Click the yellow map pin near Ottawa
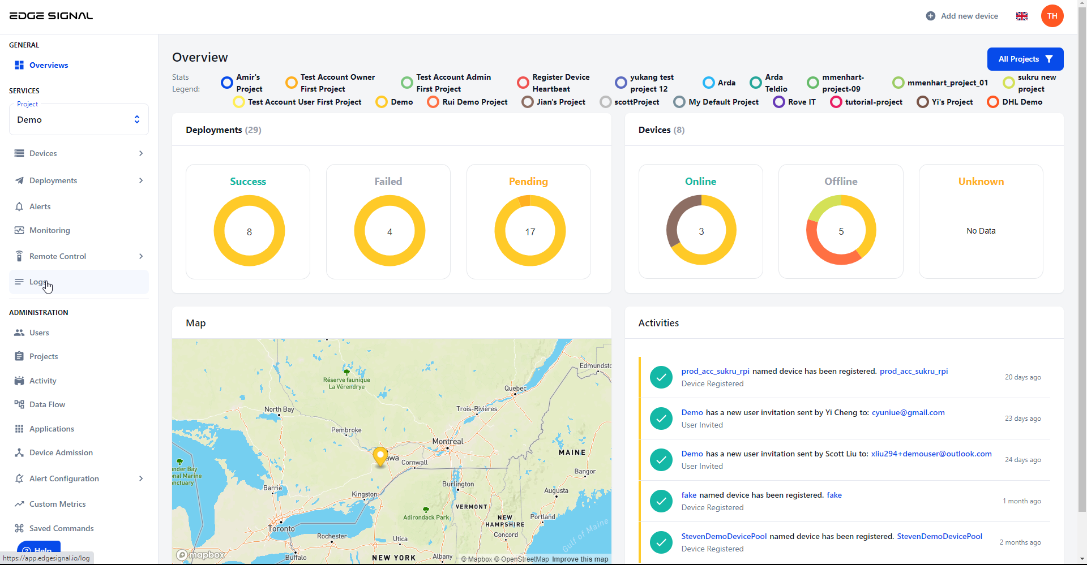 [x=380, y=455]
